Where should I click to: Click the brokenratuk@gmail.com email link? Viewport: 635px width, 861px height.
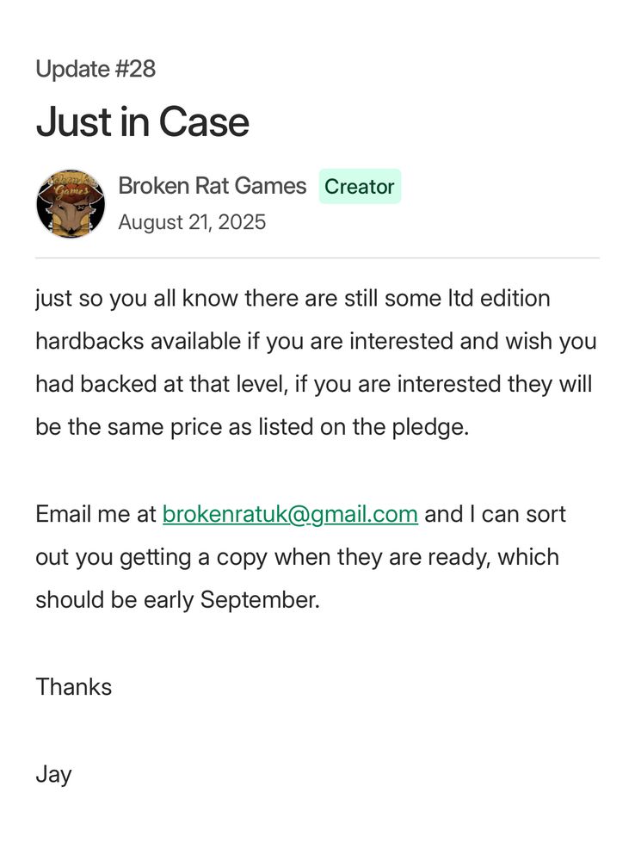tap(290, 515)
